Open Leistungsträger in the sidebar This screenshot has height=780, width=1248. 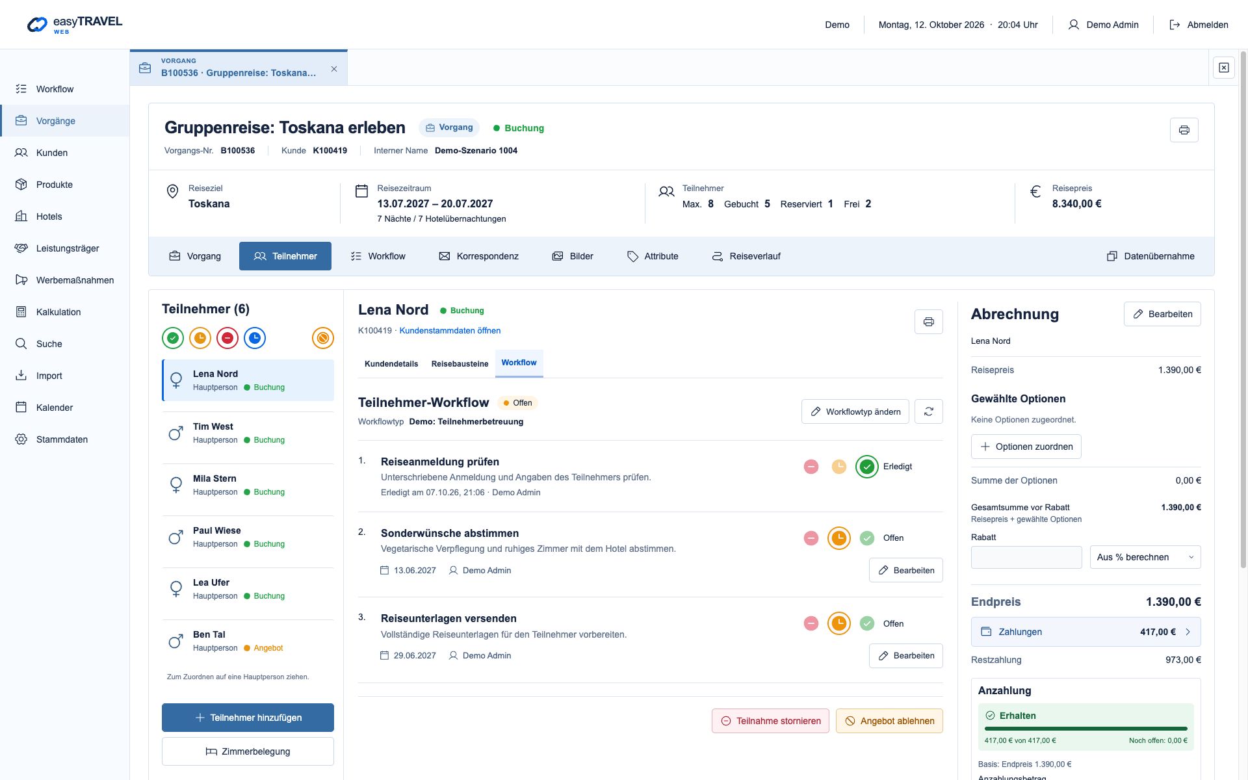(x=65, y=248)
